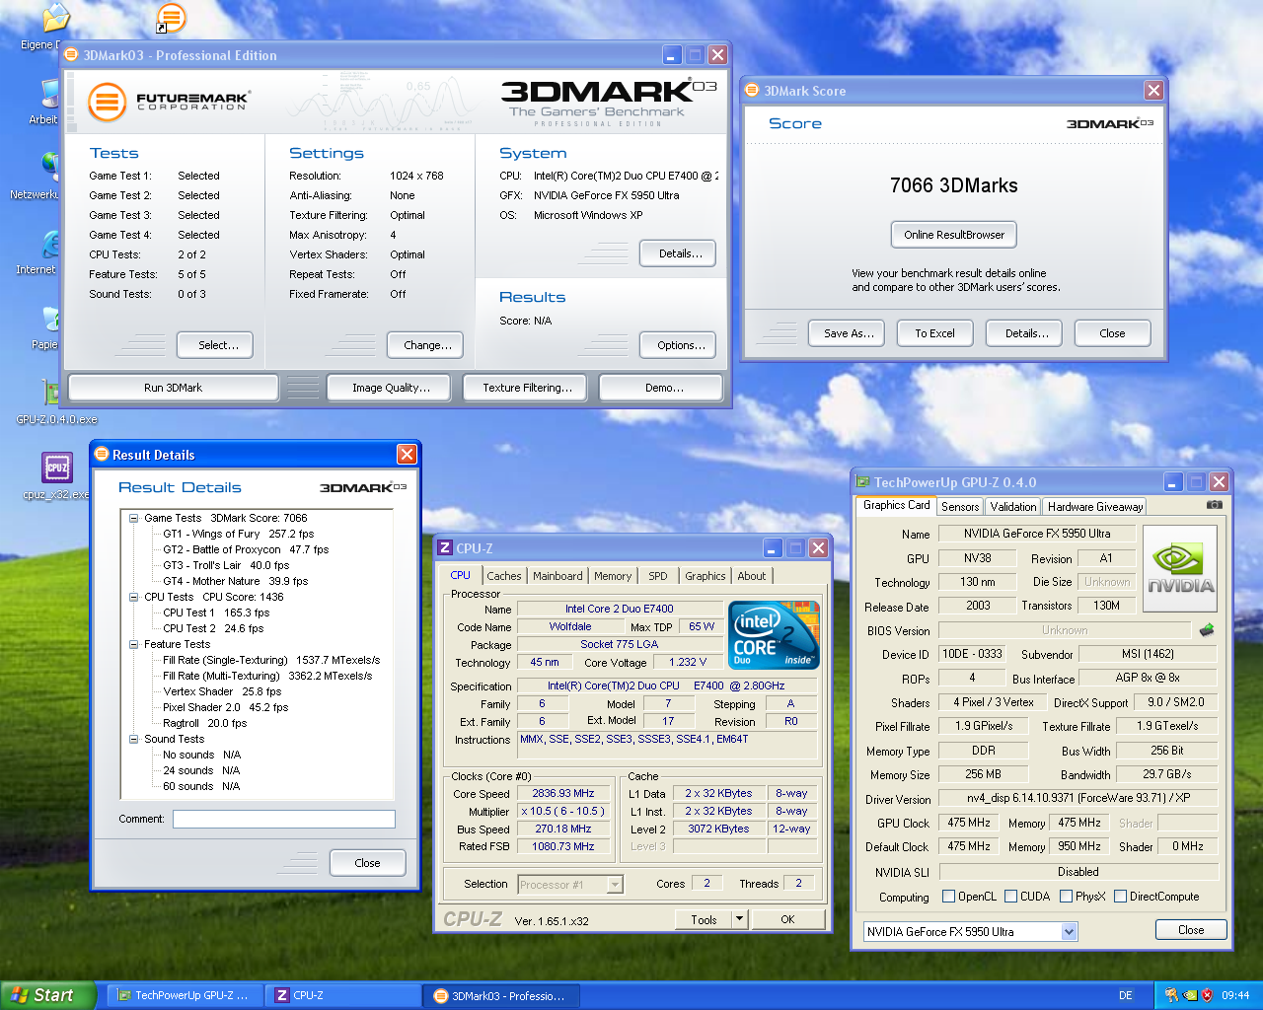Export the score with To Excel
The height and width of the screenshot is (1010, 1263).
(x=934, y=333)
